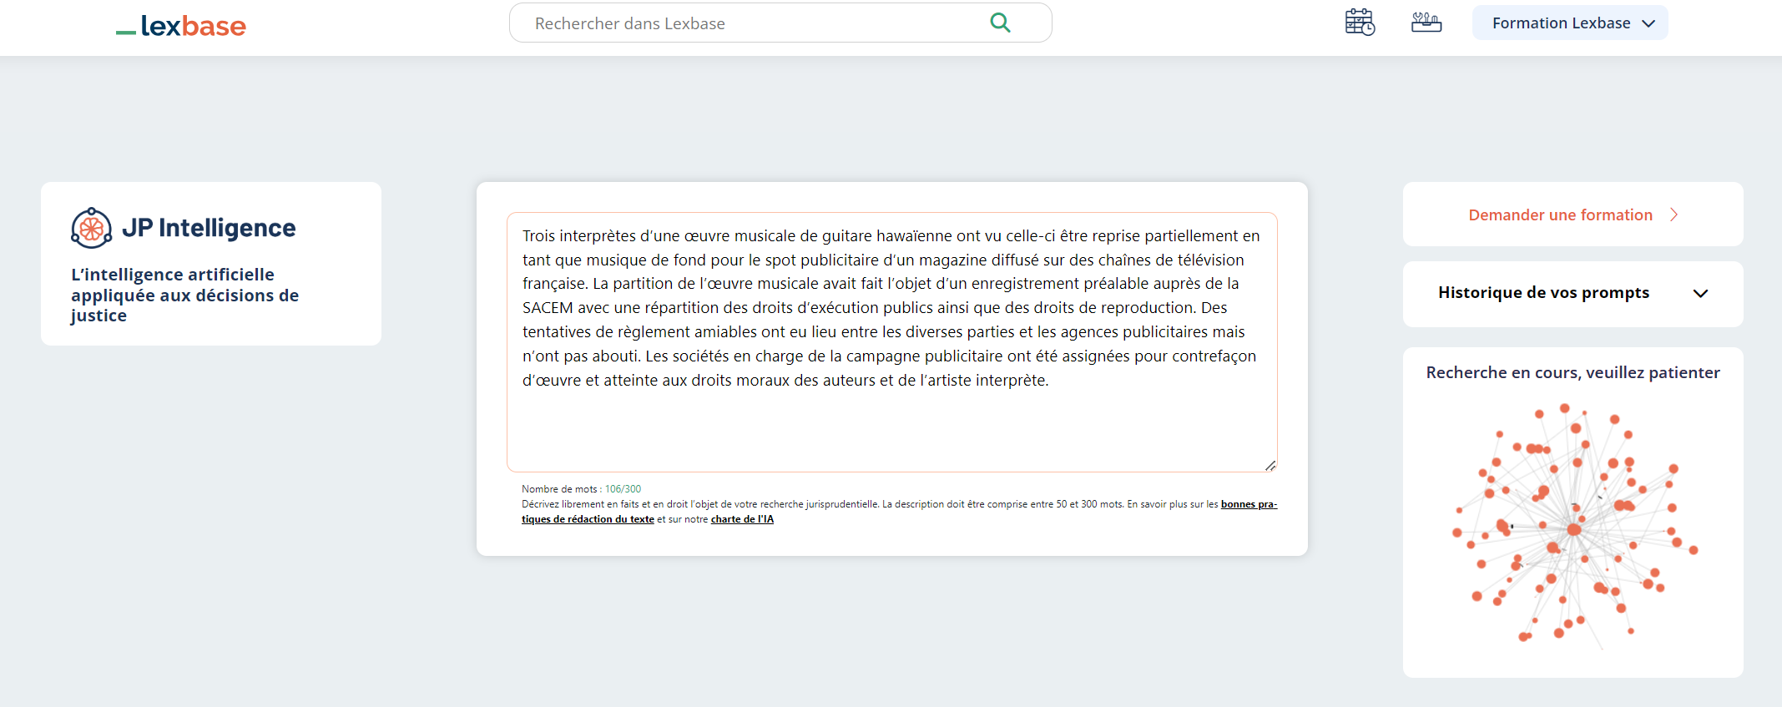
Task: Click Demander une formation link
Action: (1560, 215)
